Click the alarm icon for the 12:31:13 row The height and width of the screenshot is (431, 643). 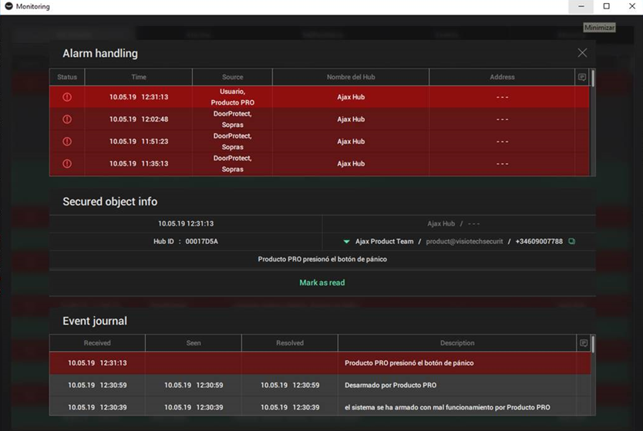pos(67,97)
